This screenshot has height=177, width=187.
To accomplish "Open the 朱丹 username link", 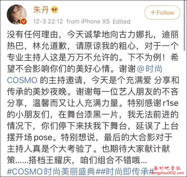I will (41, 10).
